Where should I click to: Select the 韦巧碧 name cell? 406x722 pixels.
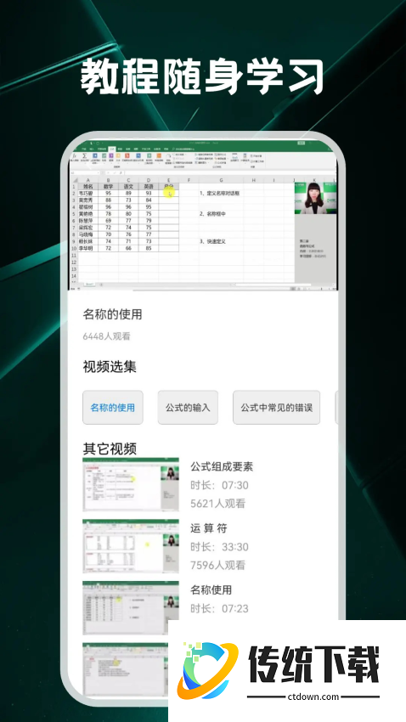click(x=87, y=194)
